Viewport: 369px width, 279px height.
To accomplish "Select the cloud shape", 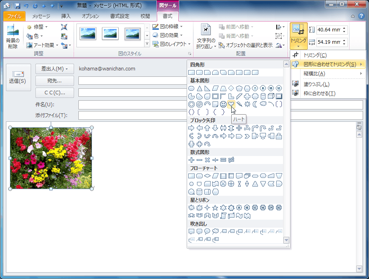I will [263, 104].
